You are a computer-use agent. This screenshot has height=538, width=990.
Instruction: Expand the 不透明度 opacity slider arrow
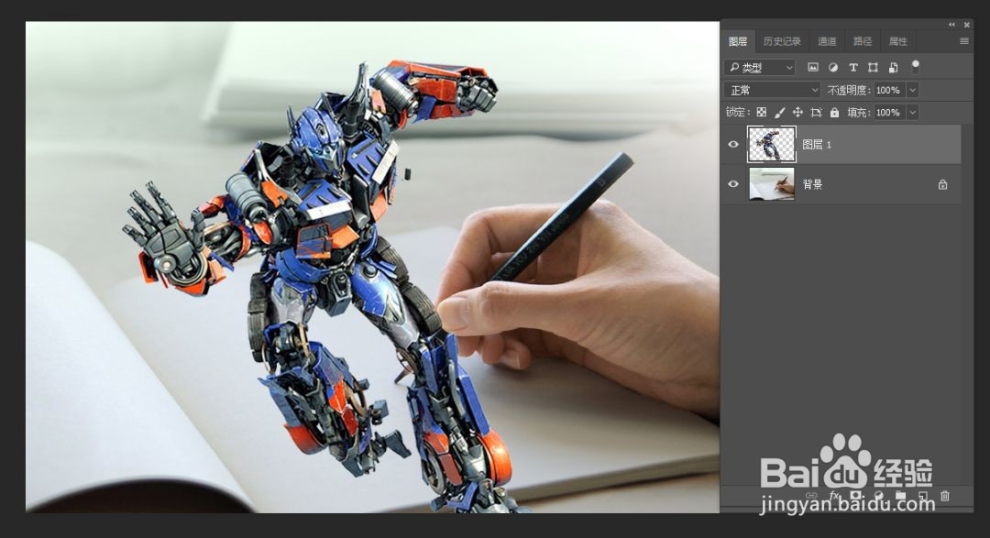912,91
